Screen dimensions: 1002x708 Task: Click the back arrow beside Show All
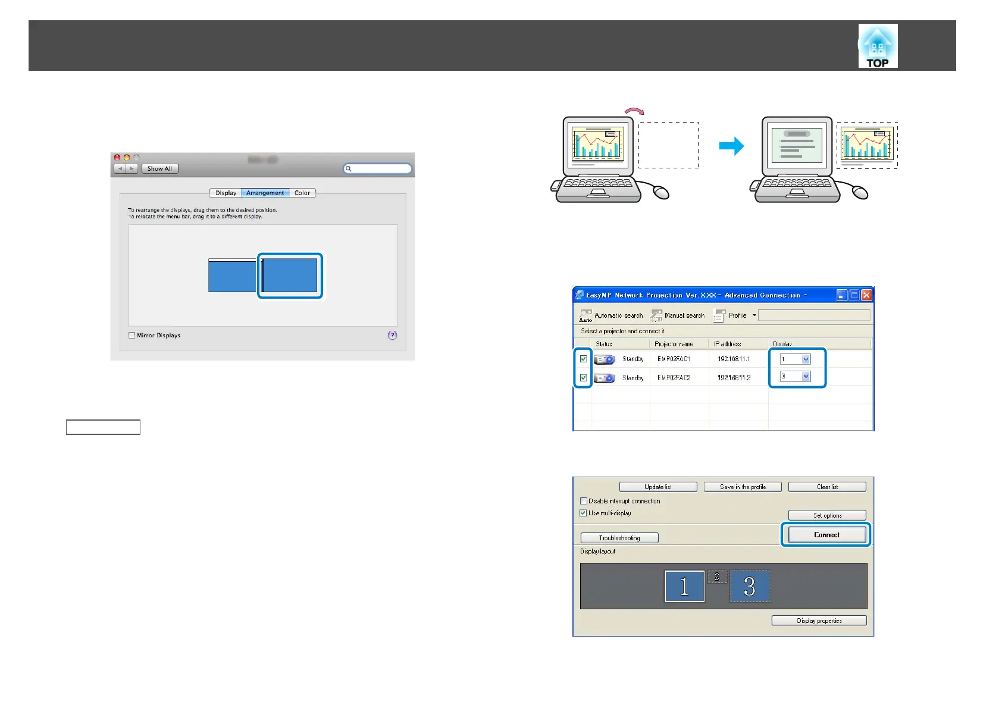pyautogui.click(x=120, y=169)
